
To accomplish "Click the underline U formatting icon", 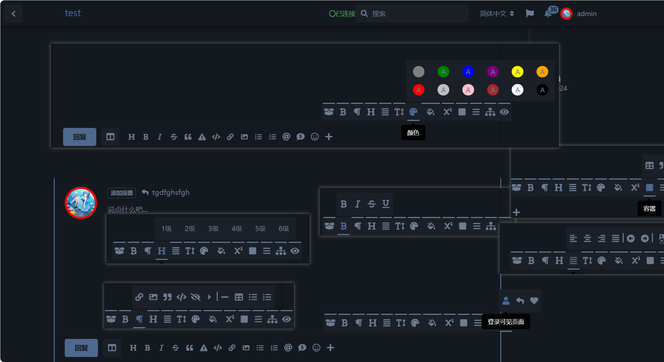I will tap(386, 204).
